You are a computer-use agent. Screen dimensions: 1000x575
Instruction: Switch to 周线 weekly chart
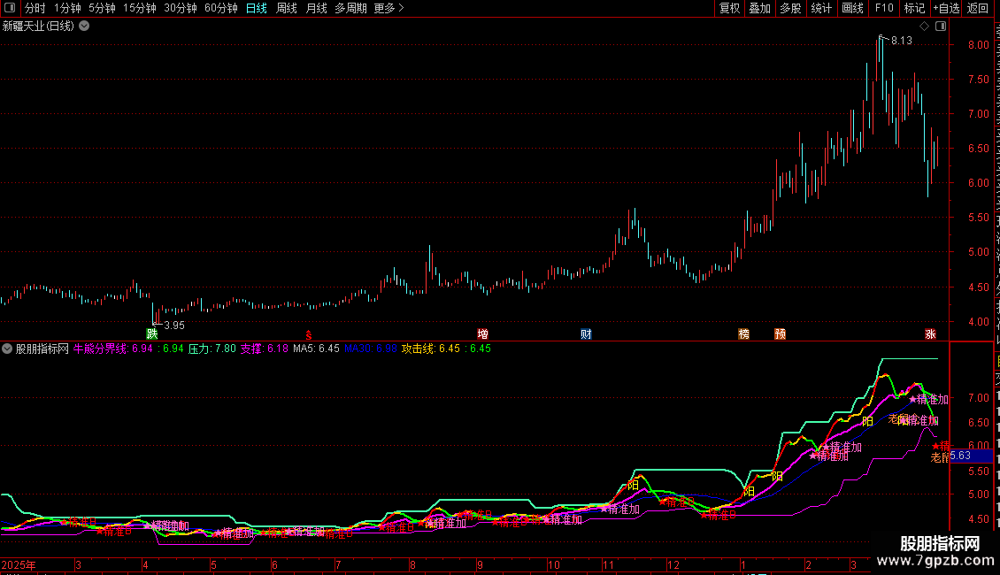(x=287, y=8)
